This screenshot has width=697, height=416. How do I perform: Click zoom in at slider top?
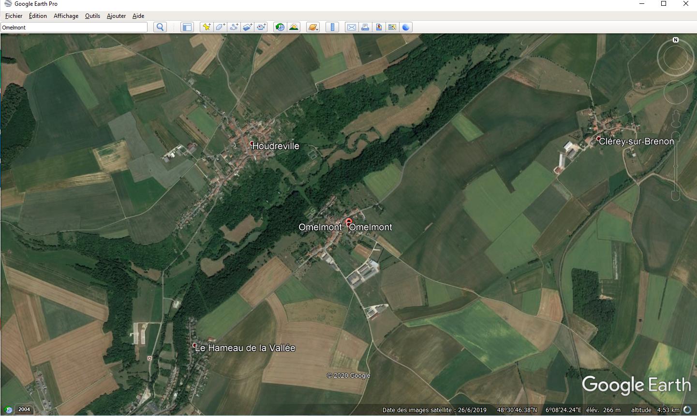pyautogui.click(x=676, y=136)
